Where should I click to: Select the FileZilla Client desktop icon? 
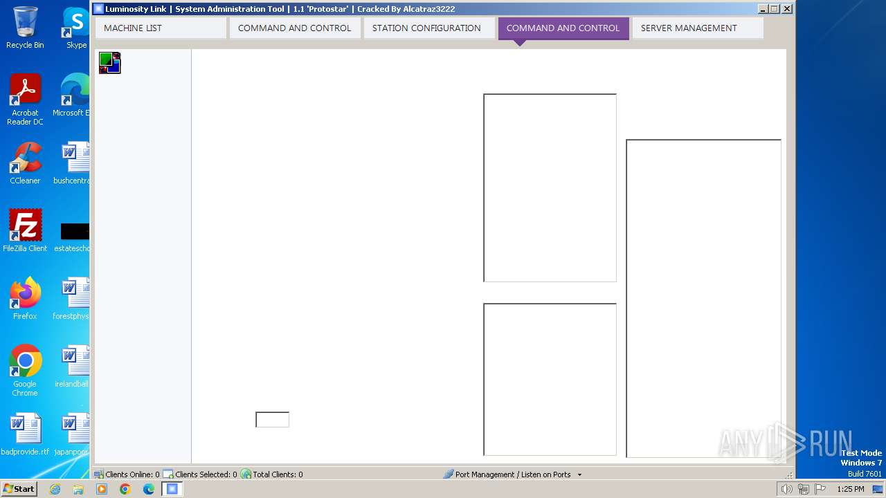click(x=25, y=231)
